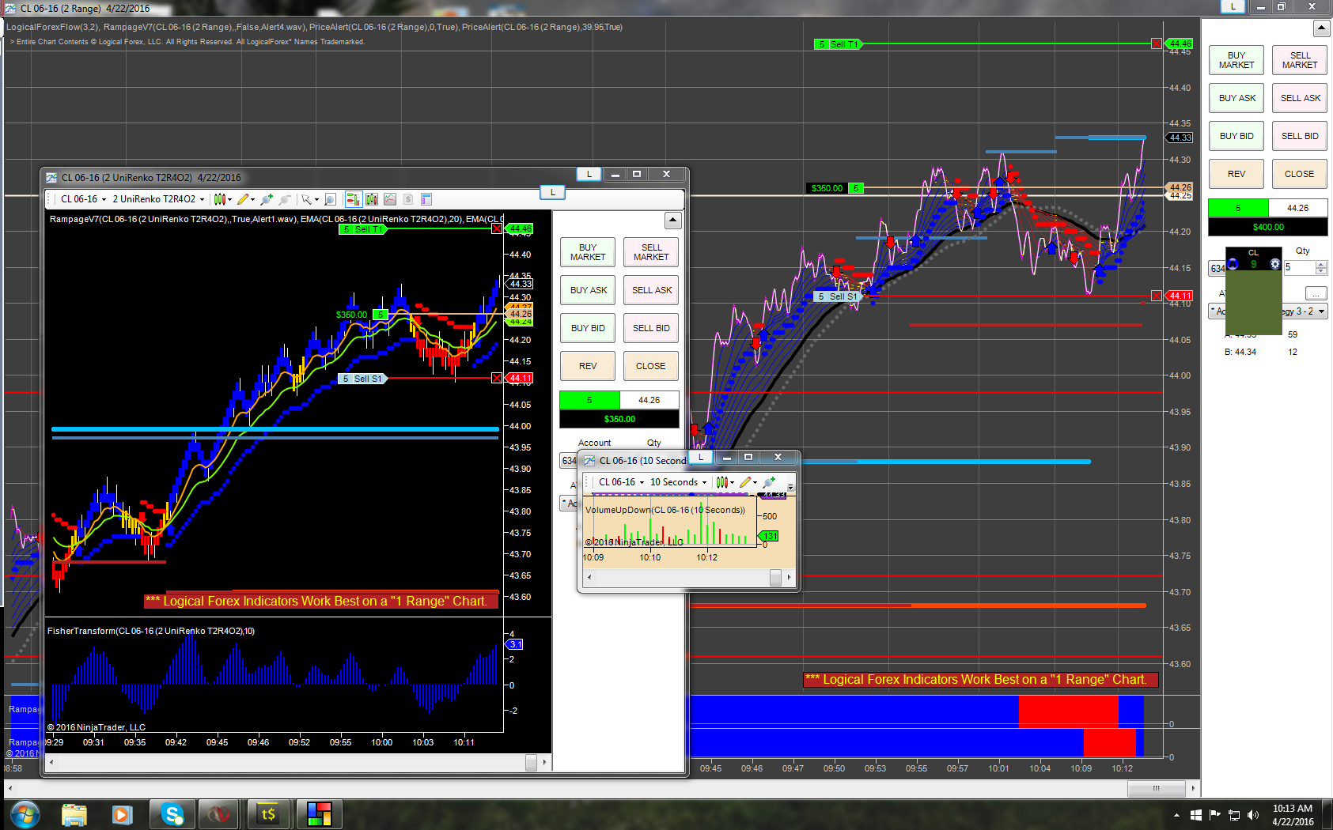This screenshot has height=830, width=1333.
Task: Click the BUY MARKET button in the right panel
Action: coord(1236,60)
